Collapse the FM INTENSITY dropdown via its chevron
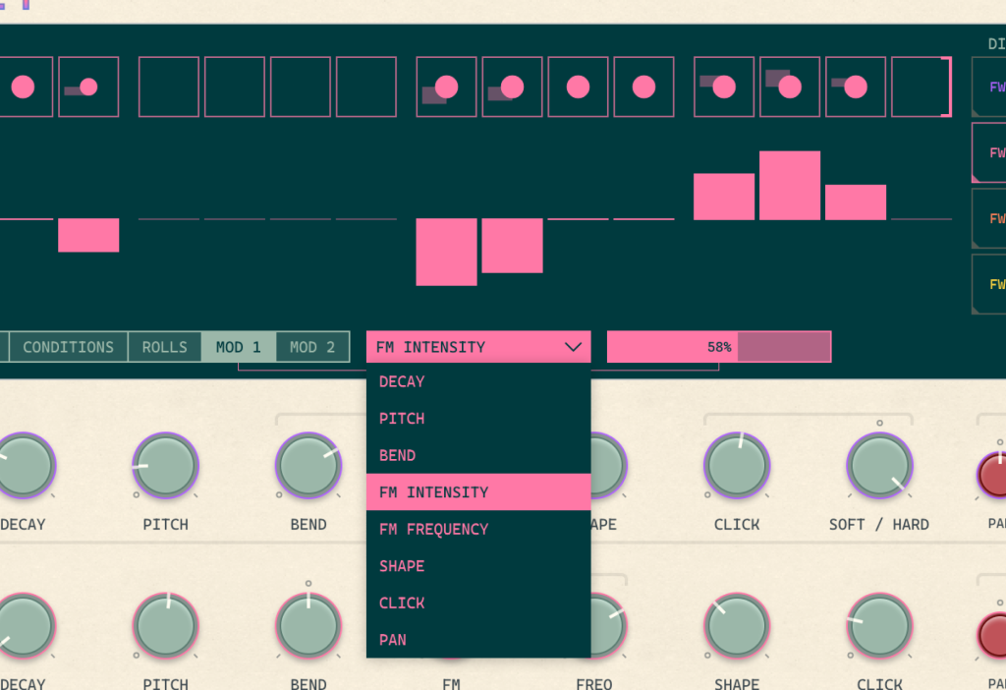Viewport: 1006px width, 690px height. pos(574,347)
